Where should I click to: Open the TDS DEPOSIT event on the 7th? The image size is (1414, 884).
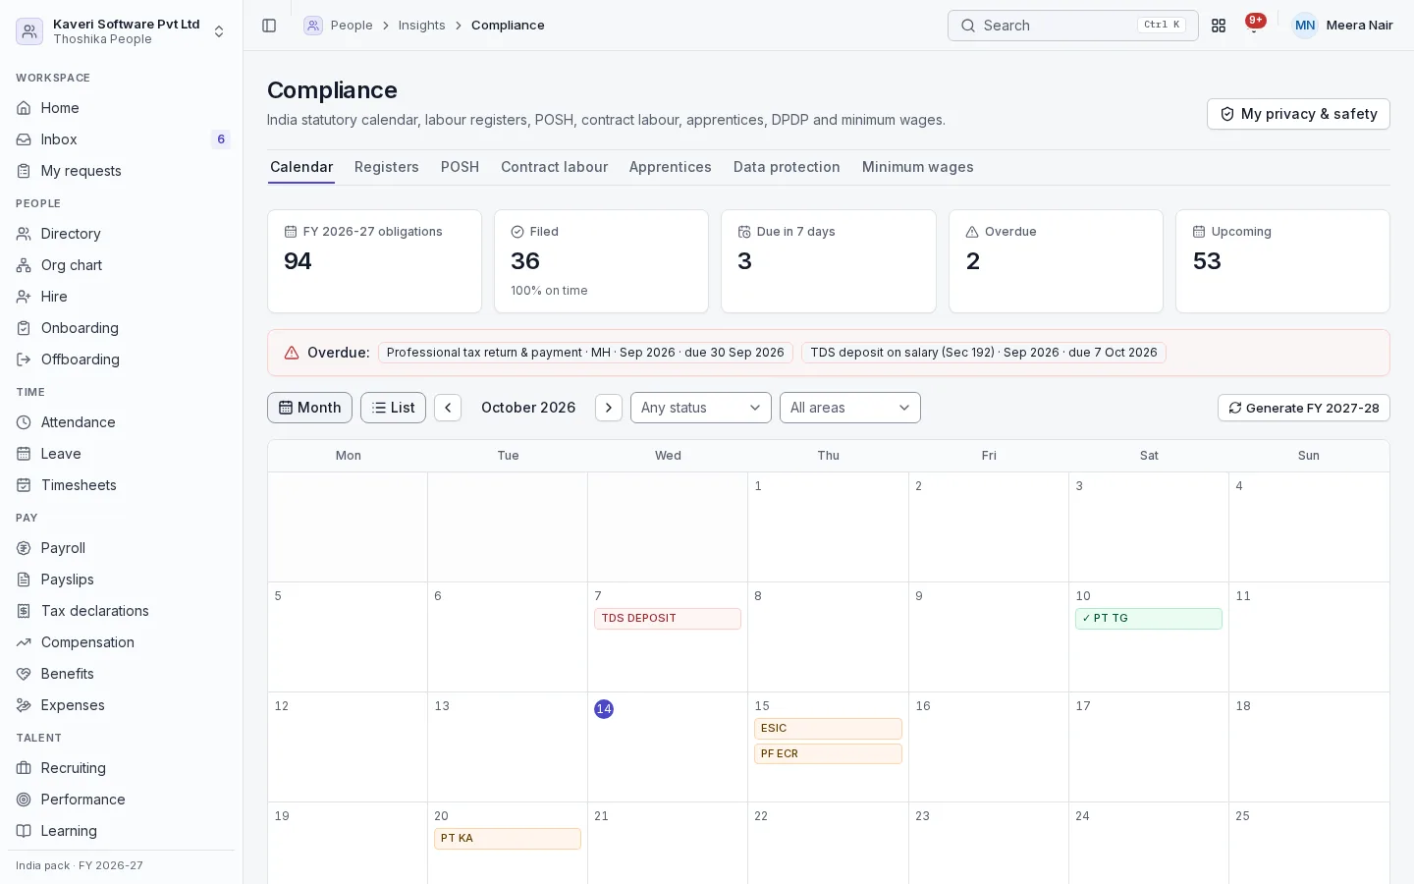pyautogui.click(x=668, y=619)
